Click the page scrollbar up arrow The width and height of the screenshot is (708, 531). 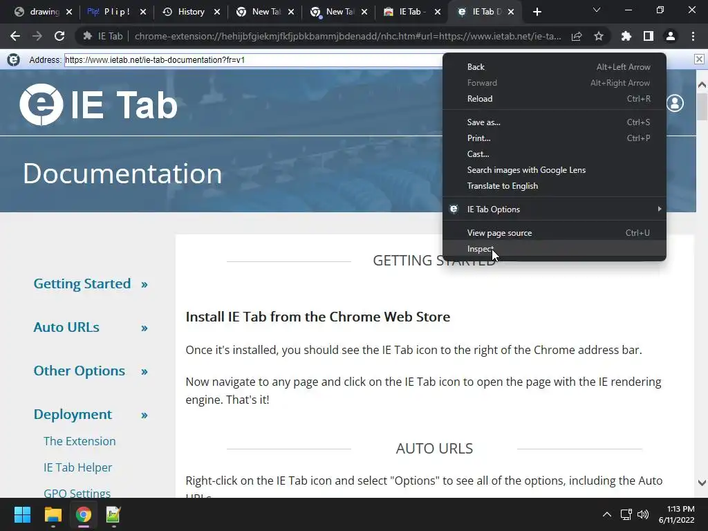tap(702, 84)
